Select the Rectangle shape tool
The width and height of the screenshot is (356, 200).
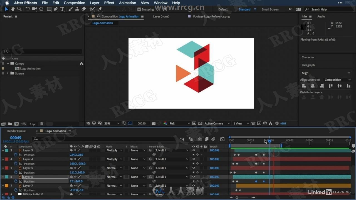pyautogui.click(x=49, y=9)
